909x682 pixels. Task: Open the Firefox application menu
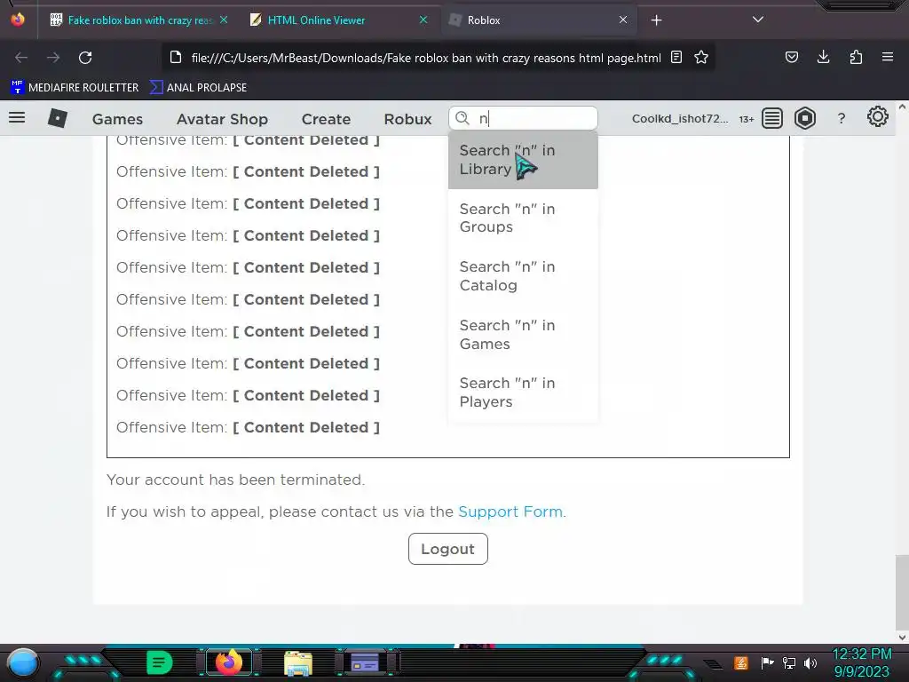click(888, 57)
